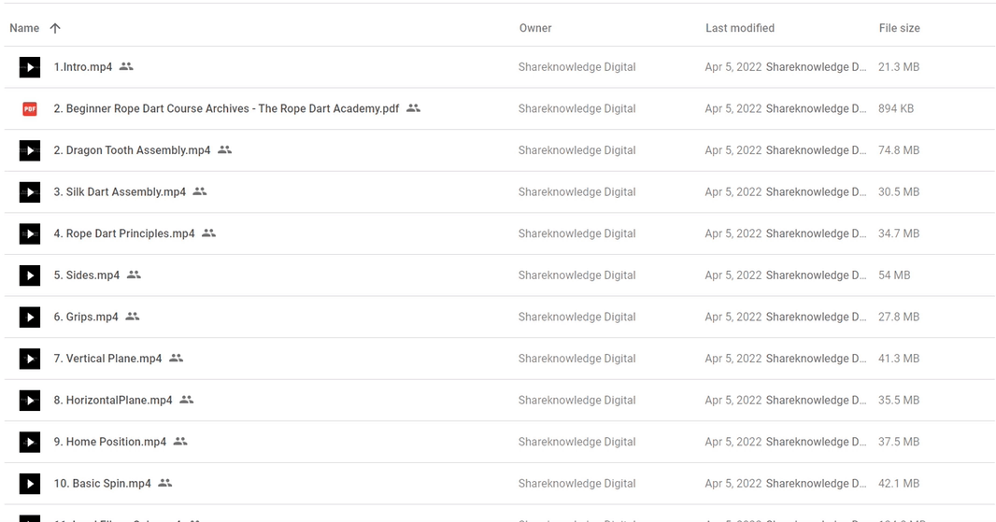Click shared people icon beside 8. HorizontalPlane.mp4
The height and width of the screenshot is (522, 996).
coord(186,400)
